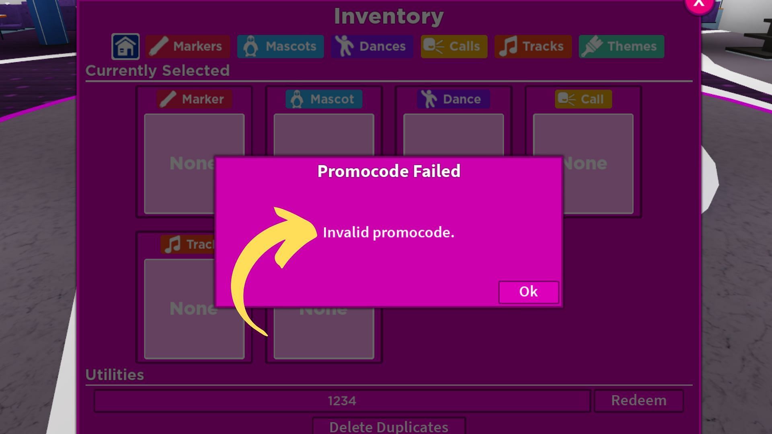This screenshot has height=434, width=772.
Task: Click the home/house icon tab
Action: click(x=124, y=47)
